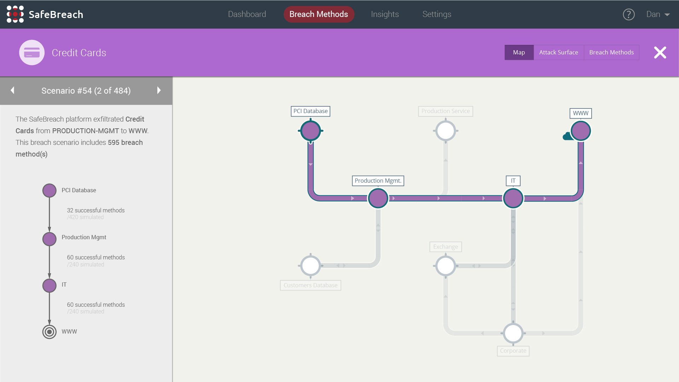
Task: Click IT circle in scenario path list
Action: pos(50,286)
